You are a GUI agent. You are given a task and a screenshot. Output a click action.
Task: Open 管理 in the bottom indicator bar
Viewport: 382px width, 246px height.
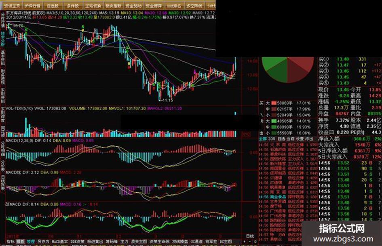[31, 242]
